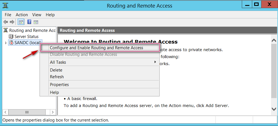Click the scroll down arrow in the welcome pane
278x126 pixels.
click(274, 109)
